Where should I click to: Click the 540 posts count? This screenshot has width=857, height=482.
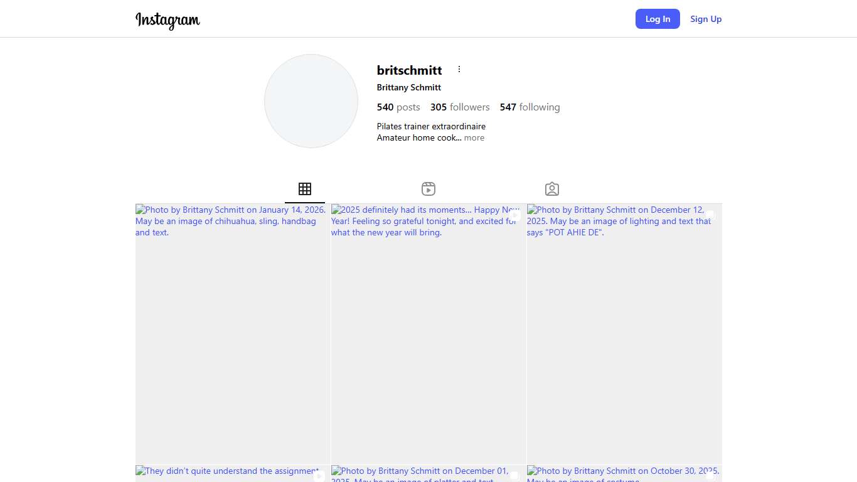[x=398, y=107]
